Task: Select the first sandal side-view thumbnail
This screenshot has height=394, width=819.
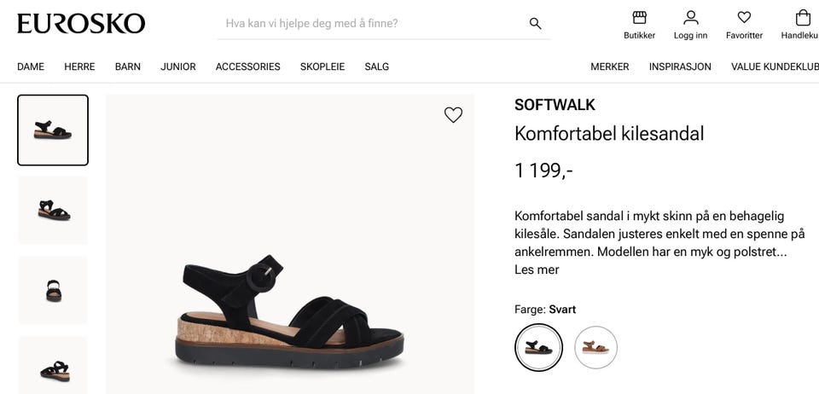Action: tap(53, 130)
